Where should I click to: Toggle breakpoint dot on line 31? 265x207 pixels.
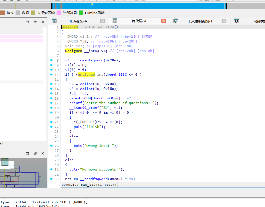click(x=51, y=169)
